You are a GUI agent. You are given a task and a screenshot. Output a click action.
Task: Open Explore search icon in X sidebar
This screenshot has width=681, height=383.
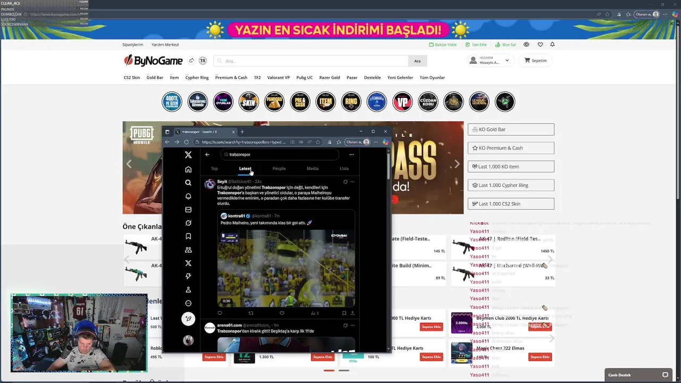coord(188,182)
